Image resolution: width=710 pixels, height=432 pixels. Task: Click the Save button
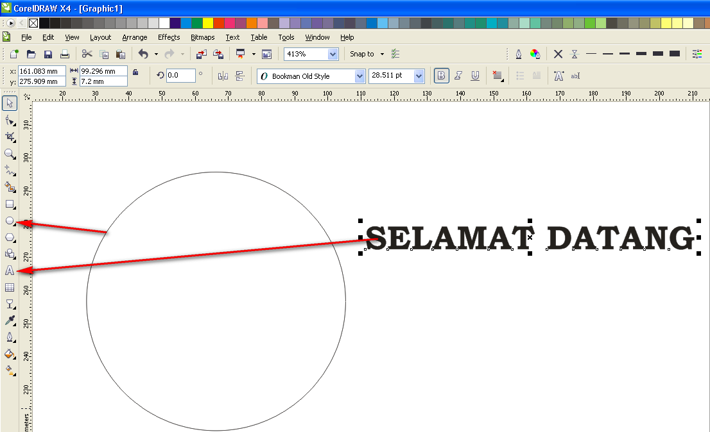tap(48, 54)
